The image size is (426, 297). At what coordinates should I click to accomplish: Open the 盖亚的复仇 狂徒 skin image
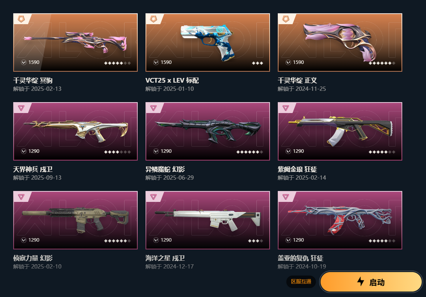(340, 220)
